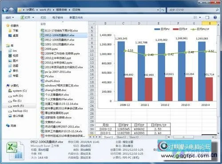The image size is (222, 164).
Task: Open the address bar history dropdown
Action: tap(158, 10)
